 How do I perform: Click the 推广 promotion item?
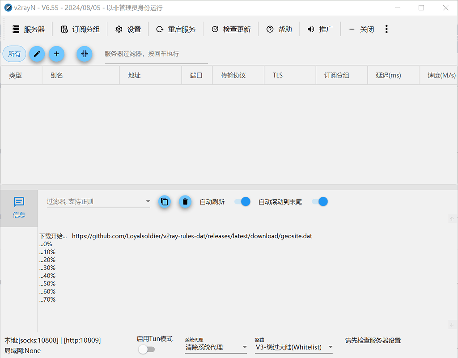point(320,29)
